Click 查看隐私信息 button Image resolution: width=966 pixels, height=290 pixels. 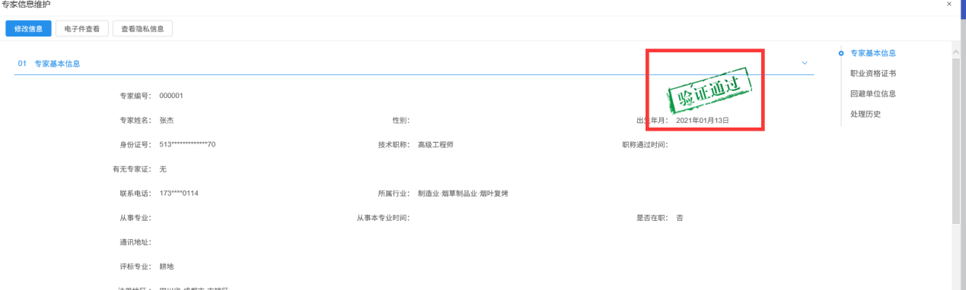142,29
